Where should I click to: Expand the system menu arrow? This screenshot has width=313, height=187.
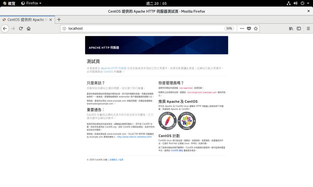coord(308,3)
